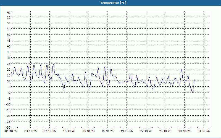Screen dimensions: 221x138
Task: Click the °C unit label
Action: tap(9, 13)
